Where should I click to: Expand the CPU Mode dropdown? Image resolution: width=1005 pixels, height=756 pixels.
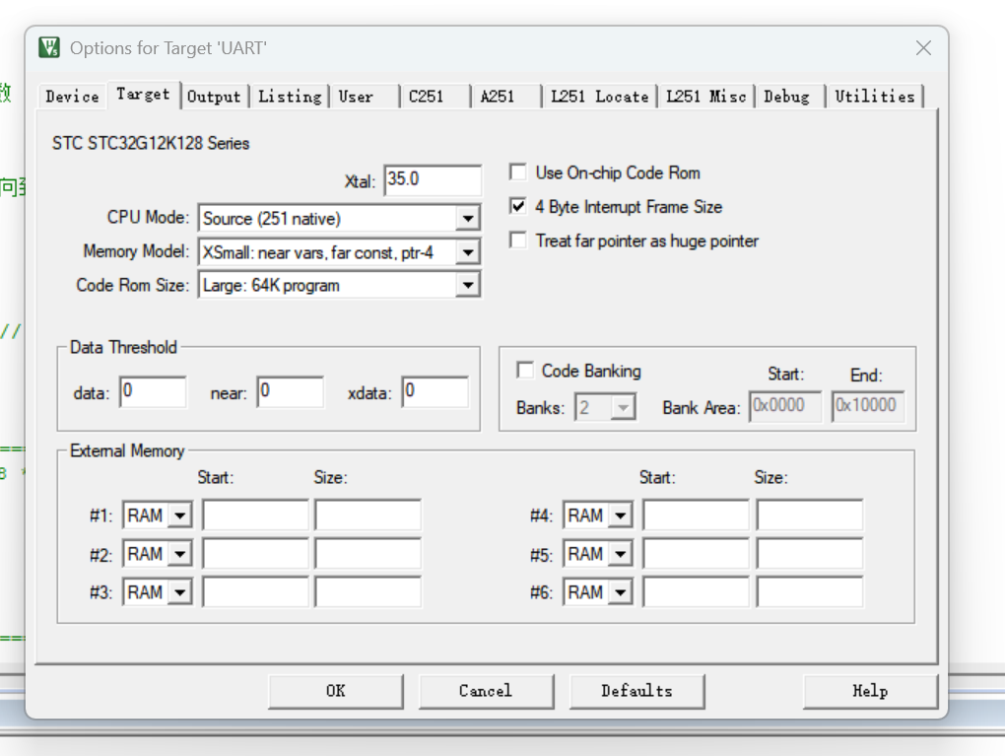pyautogui.click(x=468, y=219)
